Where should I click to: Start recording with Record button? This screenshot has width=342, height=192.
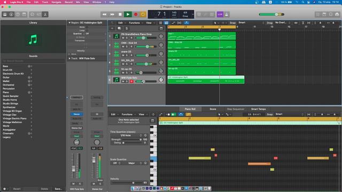pos(136,14)
